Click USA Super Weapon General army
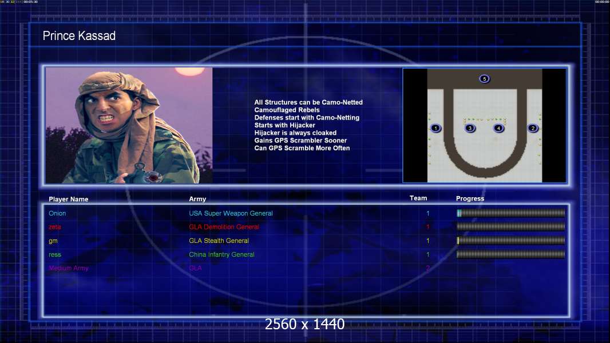 click(x=231, y=213)
